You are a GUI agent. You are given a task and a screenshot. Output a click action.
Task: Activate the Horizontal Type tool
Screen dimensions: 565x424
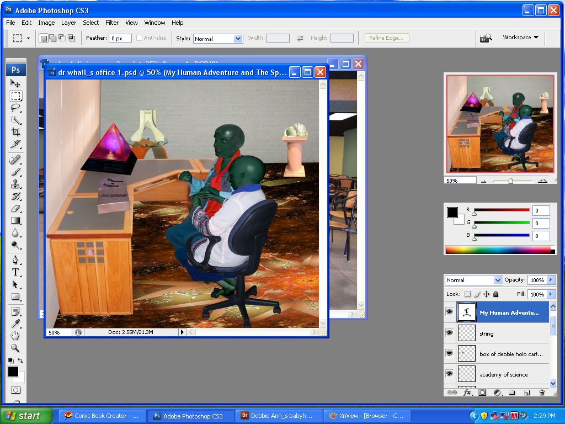click(x=15, y=272)
